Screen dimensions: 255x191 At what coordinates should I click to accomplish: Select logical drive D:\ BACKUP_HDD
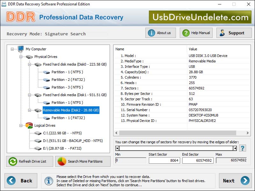pos(73,141)
